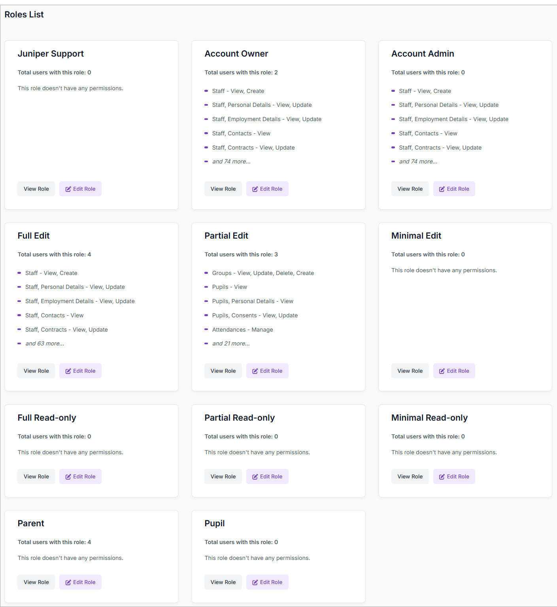View the Account Owner role

point(223,189)
